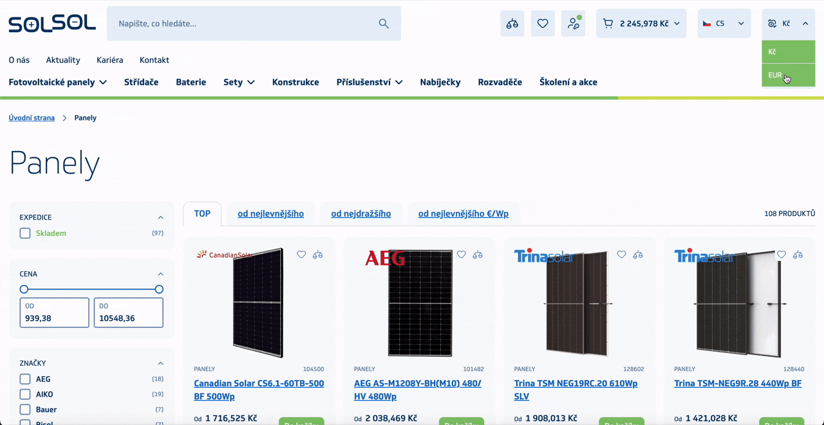
Task: Click the minimum price slider handle
Action: coord(24,289)
